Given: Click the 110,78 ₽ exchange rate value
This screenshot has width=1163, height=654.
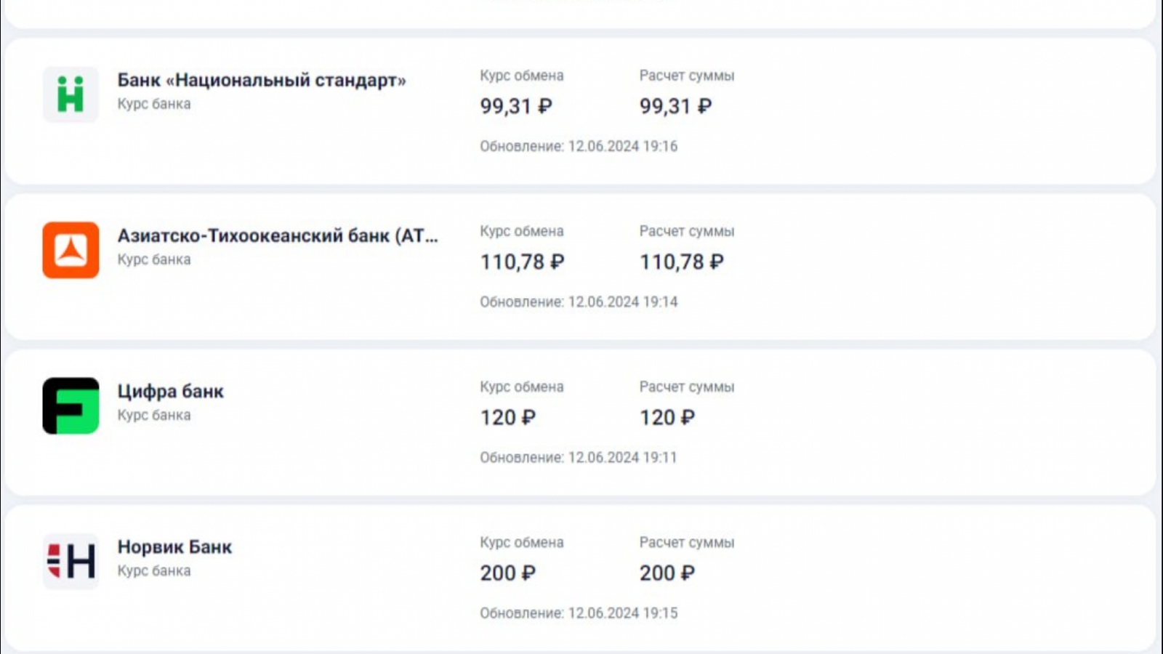Looking at the screenshot, I should pyautogui.click(x=522, y=262).
